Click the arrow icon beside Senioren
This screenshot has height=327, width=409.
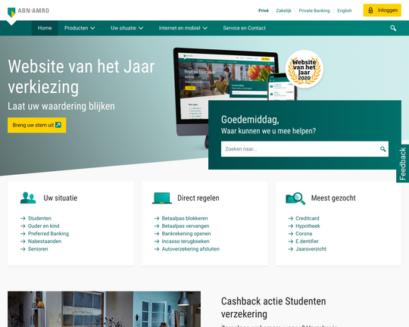(x=23, y=249)
